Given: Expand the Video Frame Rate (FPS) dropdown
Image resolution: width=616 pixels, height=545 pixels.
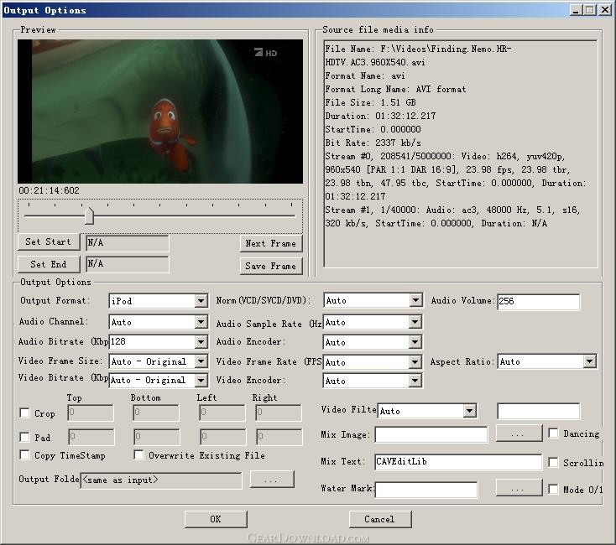Looking at the screenshot, I should [373, 361].
